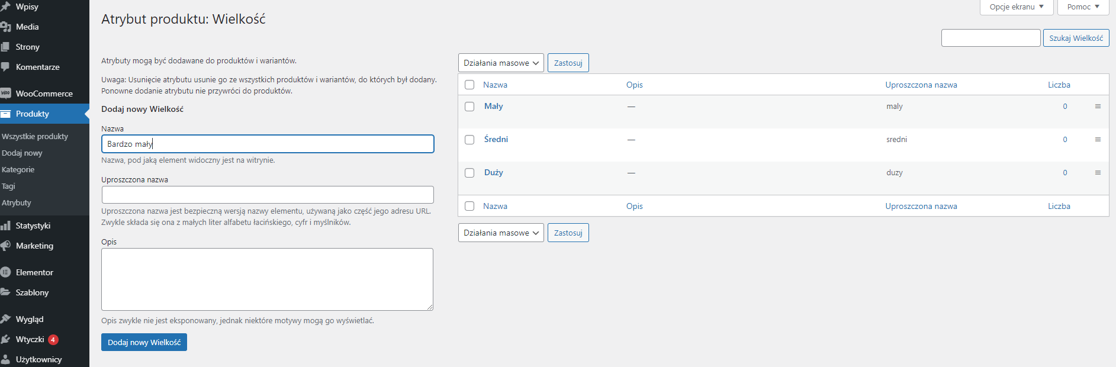
Task: Click the Elementor icon in sidebar
Action: tap(6, 272)
